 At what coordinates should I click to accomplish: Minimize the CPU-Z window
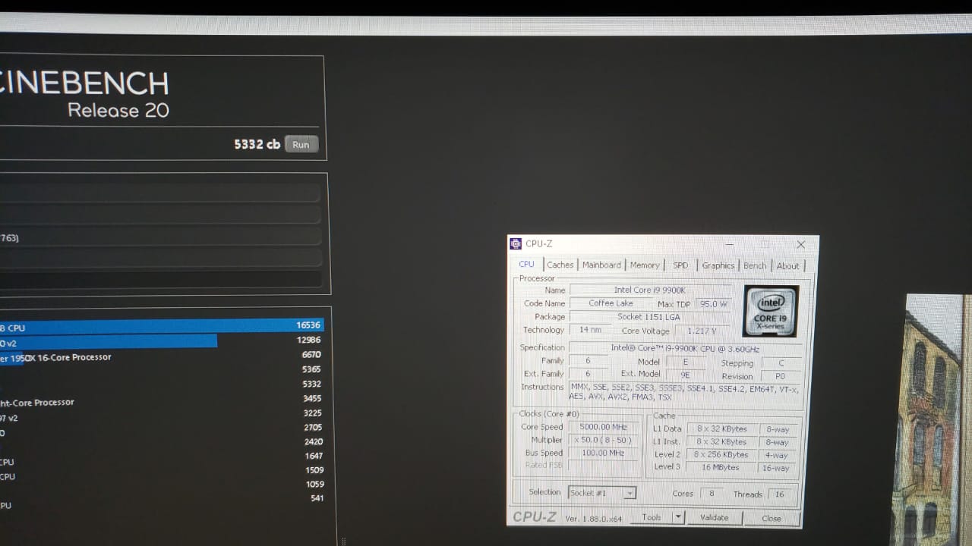[x=729, y=244]
